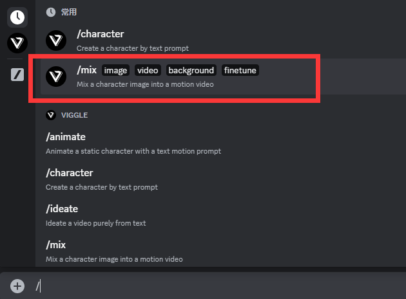Viewport: 406px width, 299px height.
Task: Click Viggle avatar beside frequent /character command
Action: pos(56,41)
